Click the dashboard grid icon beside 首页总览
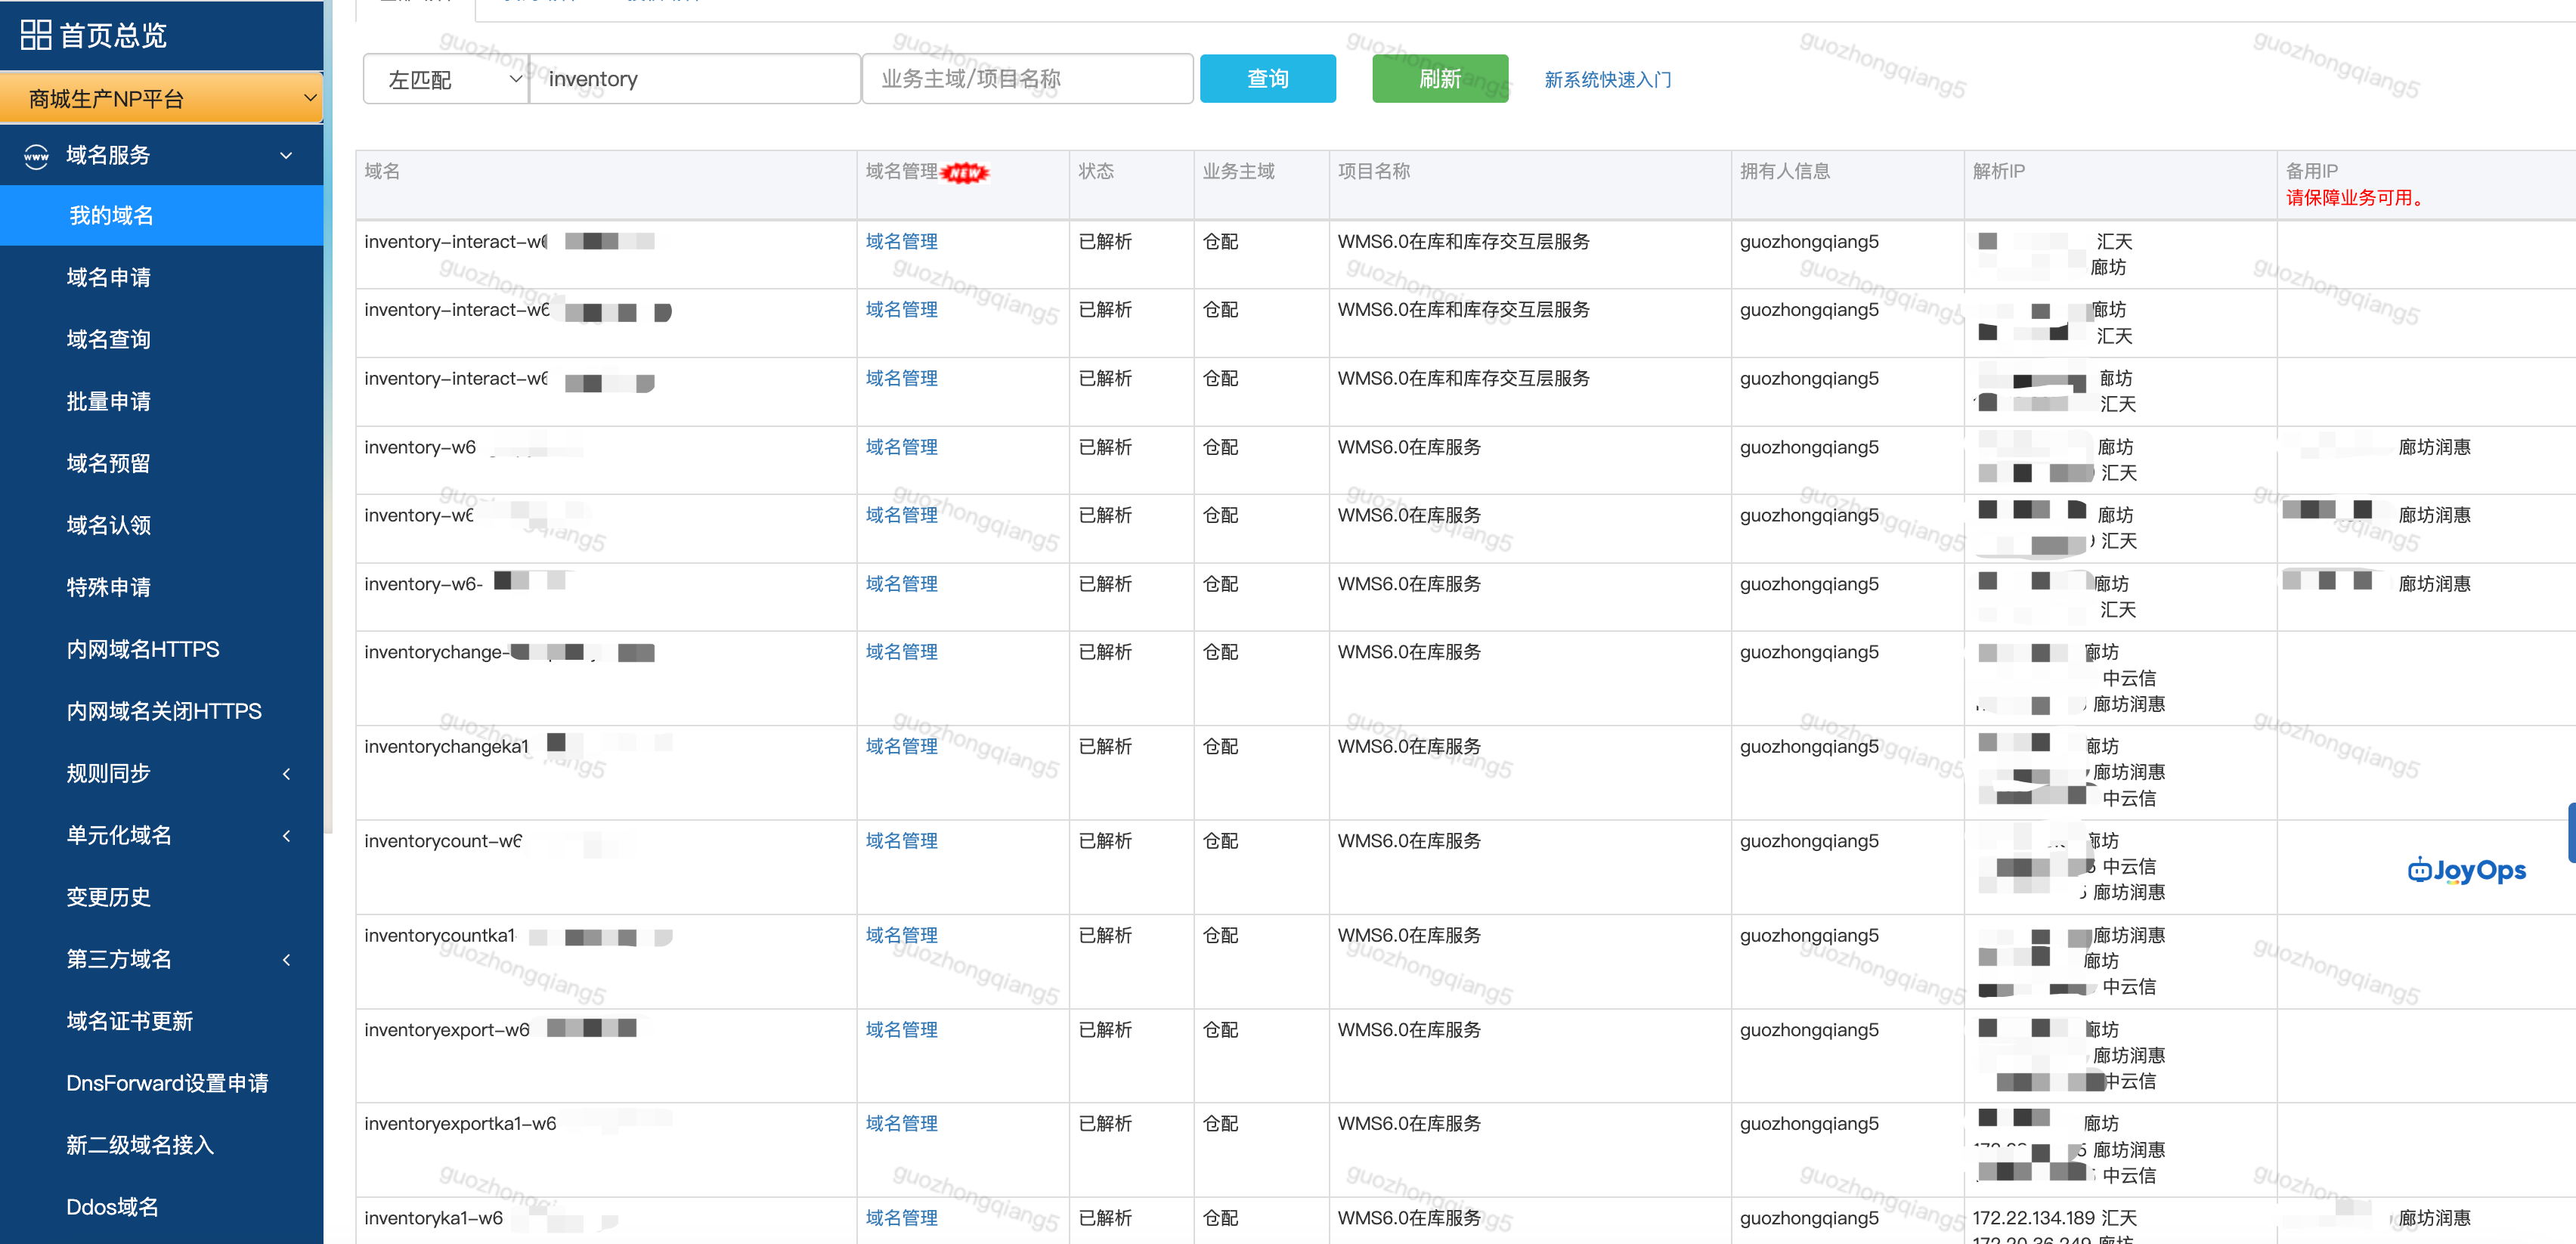 click(x=35, y=35)
